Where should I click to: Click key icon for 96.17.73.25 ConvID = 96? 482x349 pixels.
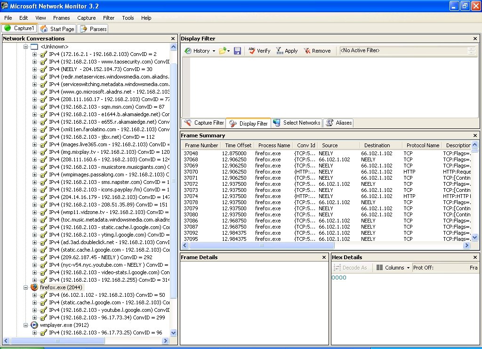click(x=43, y=333)
